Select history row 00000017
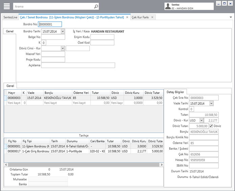The image size is (235, 191). [x=84, y=151]
